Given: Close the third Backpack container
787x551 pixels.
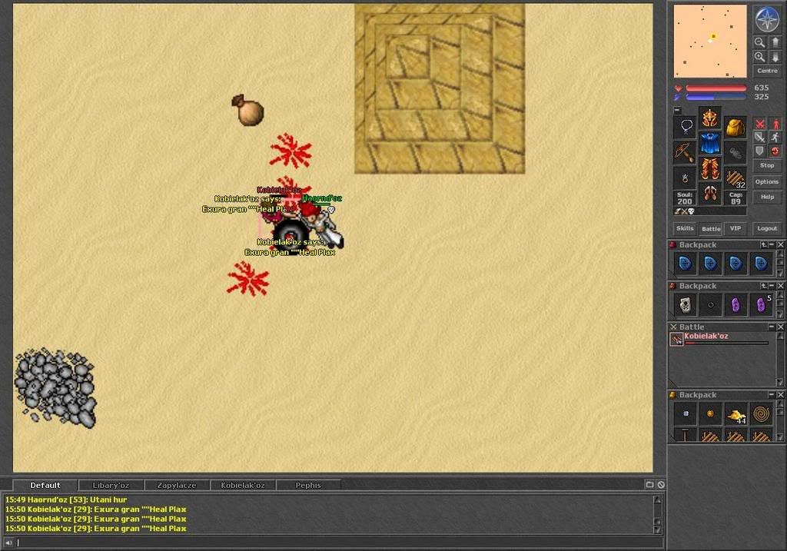Looking at the screenshot, I should (x=781, y=395).
